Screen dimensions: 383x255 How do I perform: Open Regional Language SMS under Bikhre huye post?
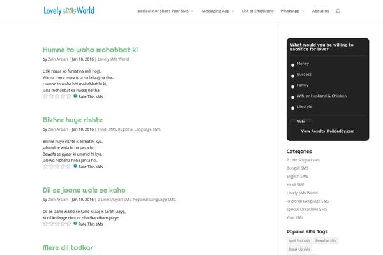pos(139,129)
